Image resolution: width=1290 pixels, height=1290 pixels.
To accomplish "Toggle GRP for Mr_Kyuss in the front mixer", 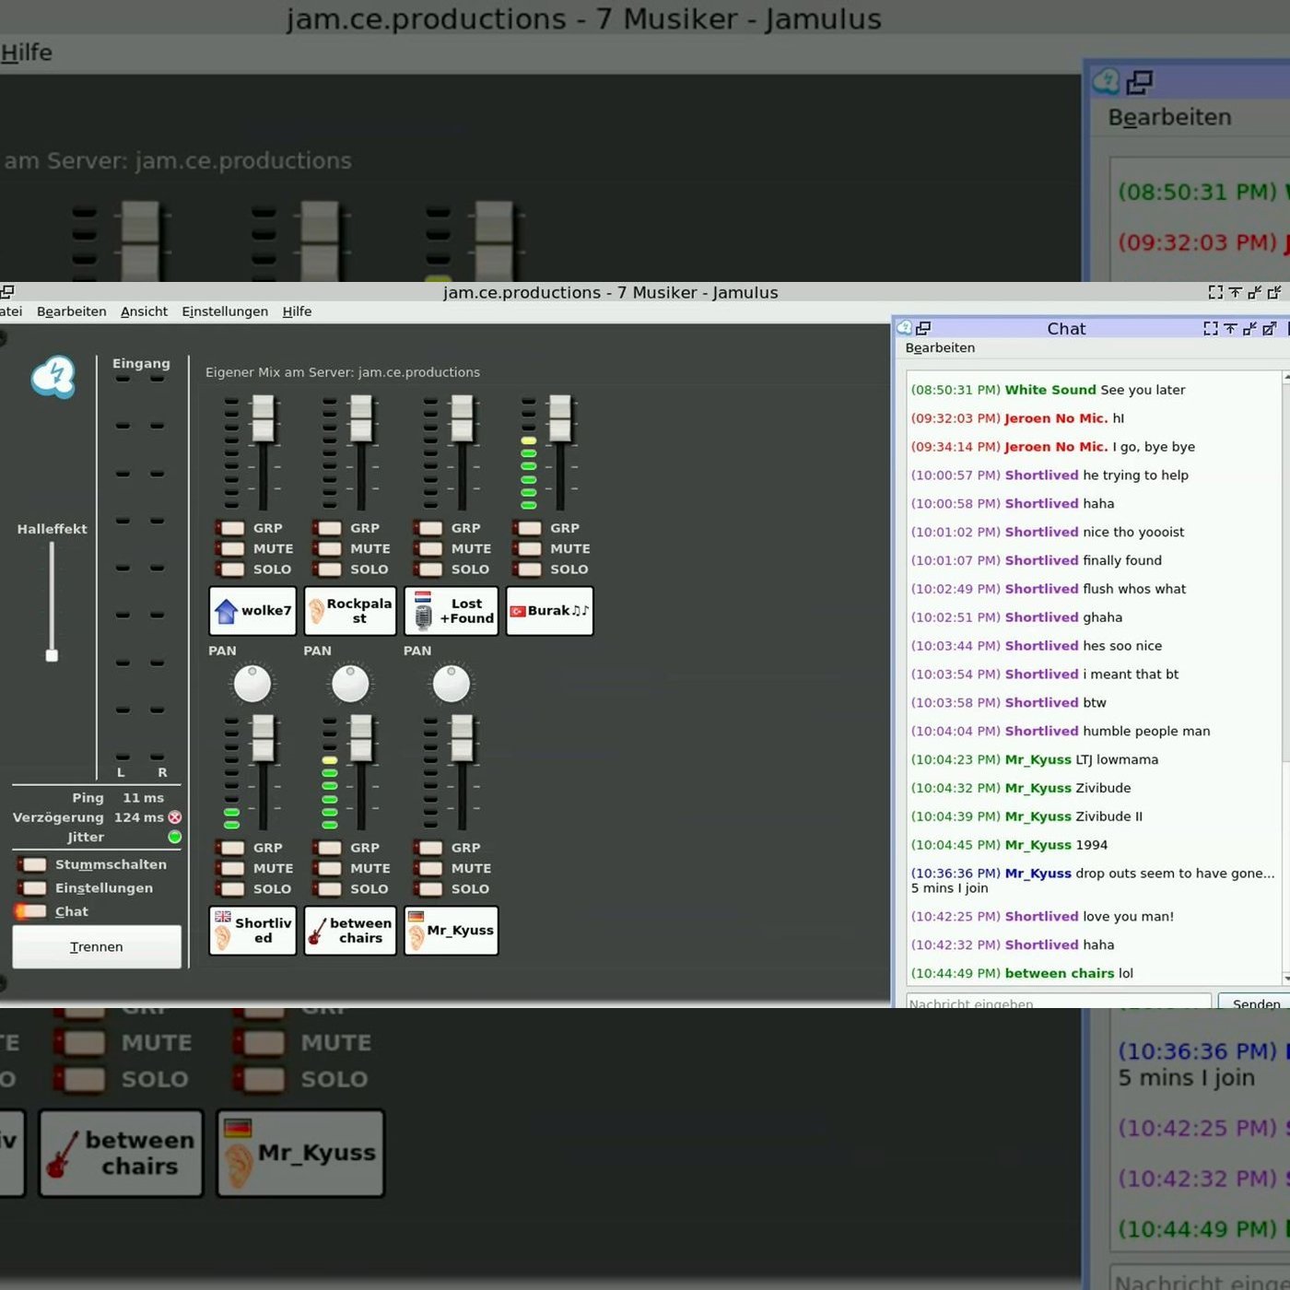I will [x=428, y=848].
